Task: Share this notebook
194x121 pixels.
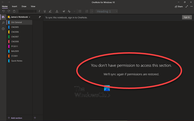Action: click(x=179, y=7)
